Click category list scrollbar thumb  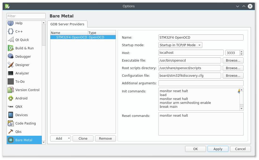44,35
